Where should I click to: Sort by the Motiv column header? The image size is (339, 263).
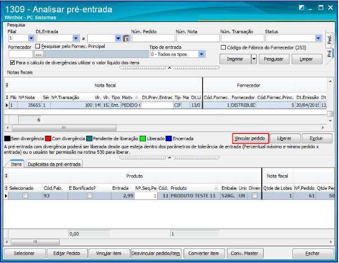point(131,97)
